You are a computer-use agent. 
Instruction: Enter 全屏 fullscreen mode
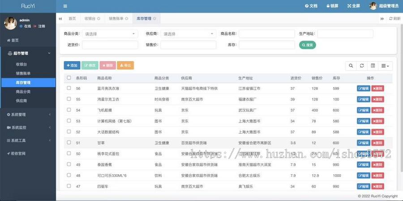click(354, 6)
